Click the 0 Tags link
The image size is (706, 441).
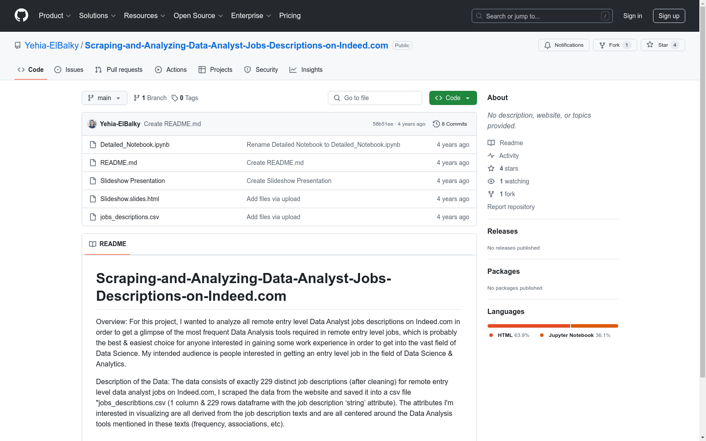click(185, 98)
